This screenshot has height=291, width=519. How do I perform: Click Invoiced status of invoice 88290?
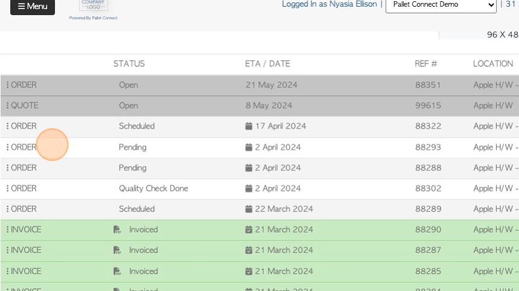click(x=143, y=229)
